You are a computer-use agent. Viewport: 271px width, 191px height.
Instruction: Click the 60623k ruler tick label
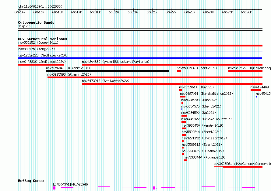[x=190, y=12]
